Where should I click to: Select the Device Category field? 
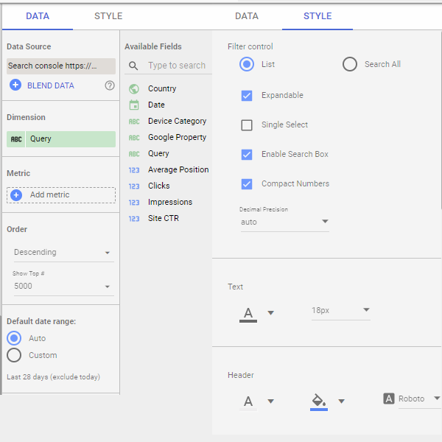(x=178, y=122)
